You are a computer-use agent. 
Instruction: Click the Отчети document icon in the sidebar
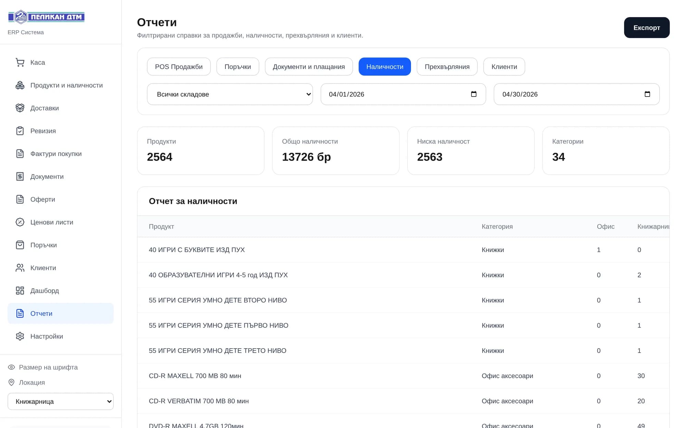20,313
